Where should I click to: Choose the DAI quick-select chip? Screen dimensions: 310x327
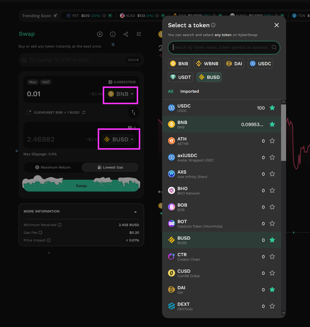tap(234, 64)
